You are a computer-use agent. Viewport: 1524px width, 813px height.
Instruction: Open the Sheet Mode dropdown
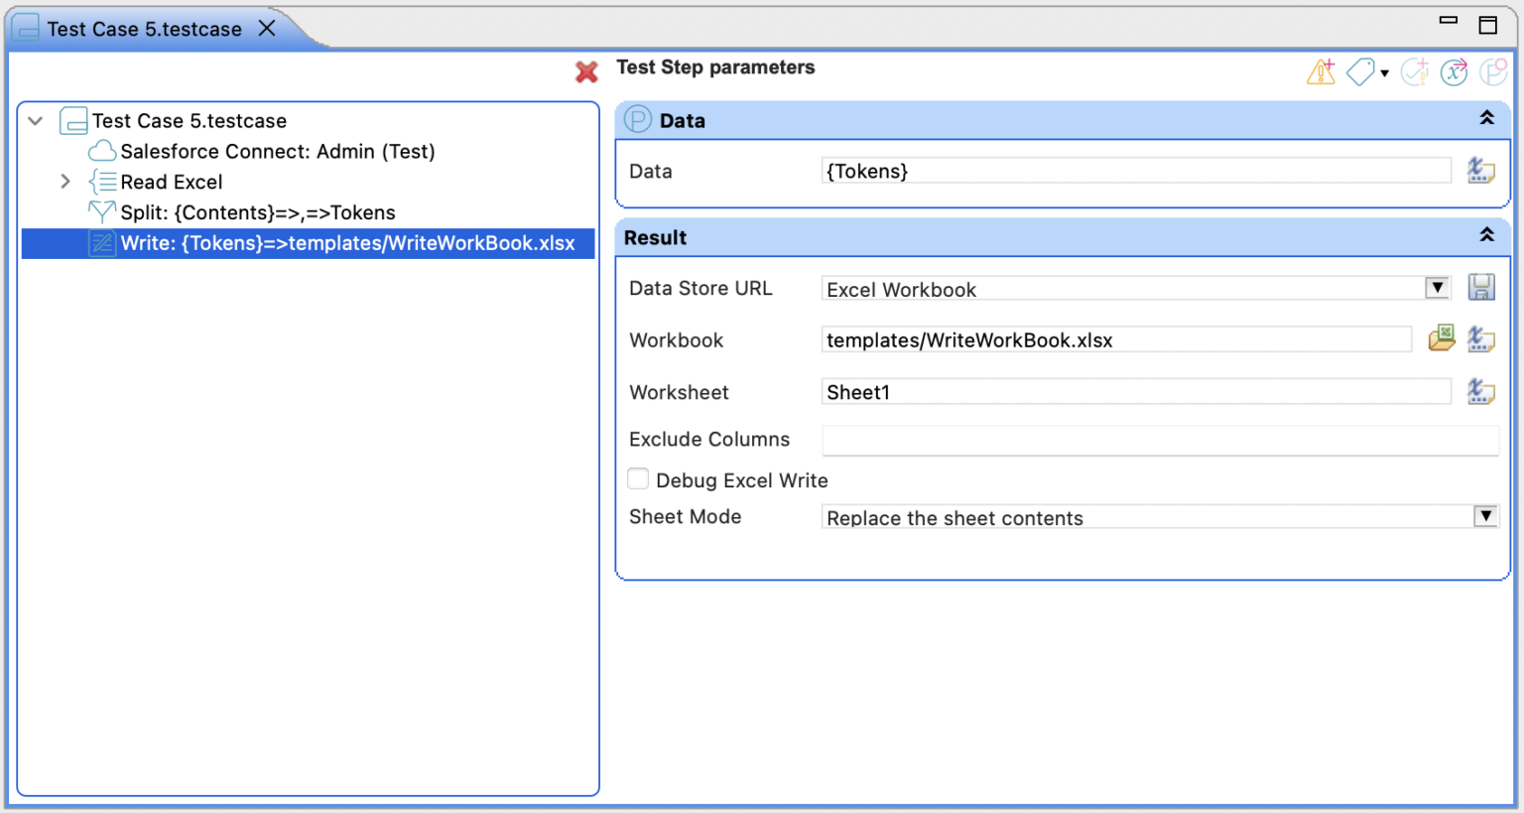(1485, 516)
